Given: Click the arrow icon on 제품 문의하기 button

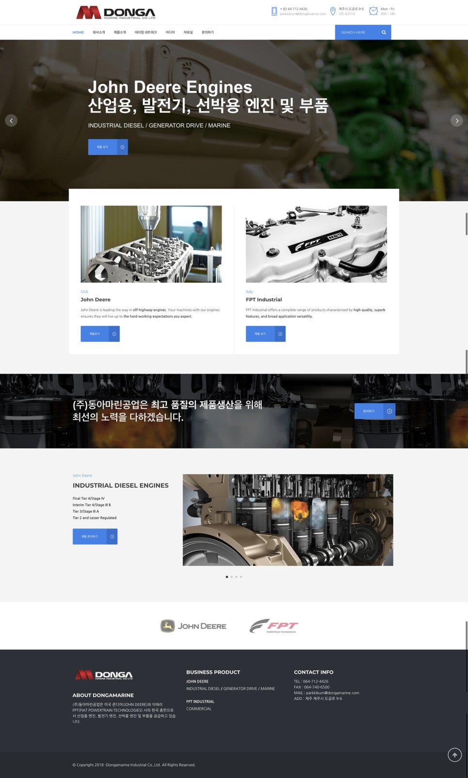Looking at the screenshot, I should (112, 536).
